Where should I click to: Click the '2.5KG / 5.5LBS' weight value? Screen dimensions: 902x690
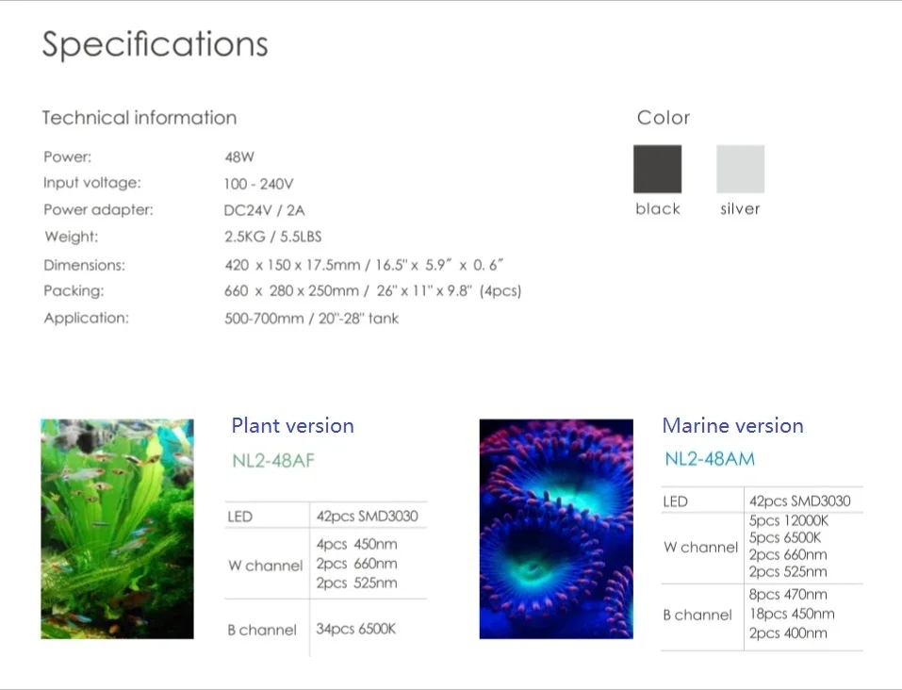[273, 237]
